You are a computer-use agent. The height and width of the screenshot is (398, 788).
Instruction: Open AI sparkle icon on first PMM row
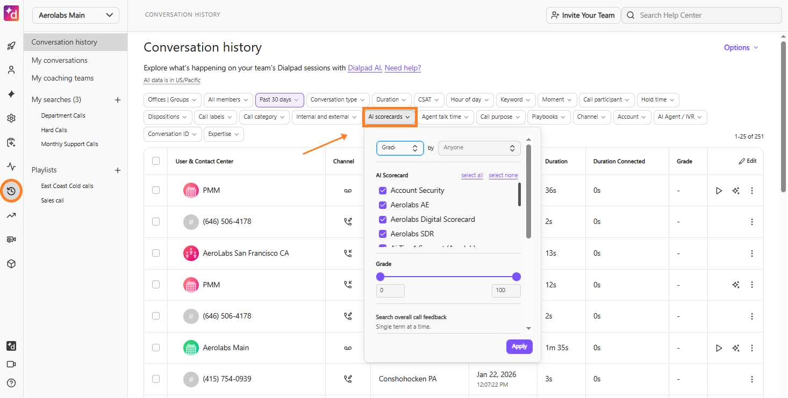(x=736, y=191)
